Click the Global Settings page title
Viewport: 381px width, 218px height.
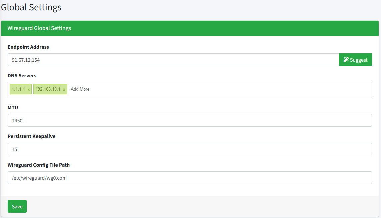coord(31,7)
